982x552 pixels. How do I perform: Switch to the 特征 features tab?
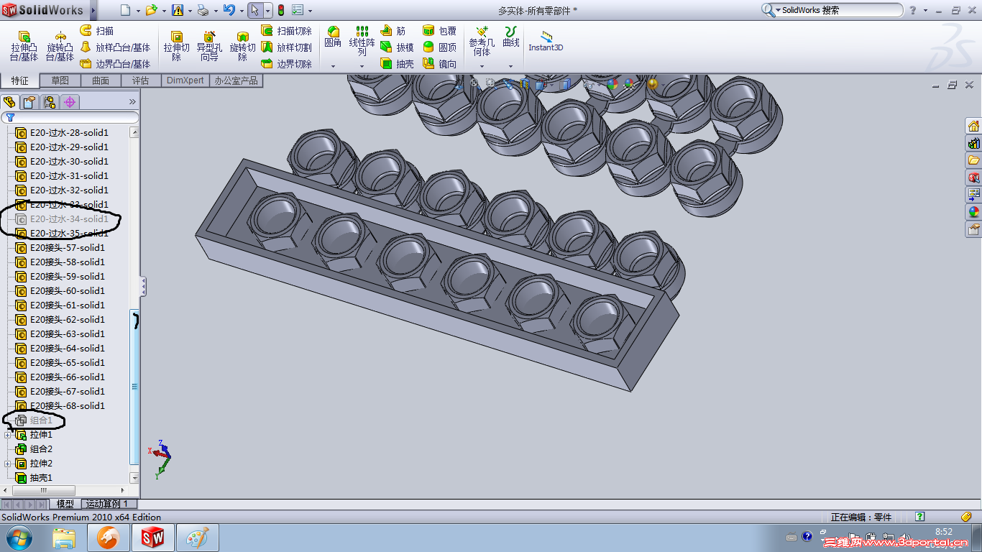coord(20,80)
